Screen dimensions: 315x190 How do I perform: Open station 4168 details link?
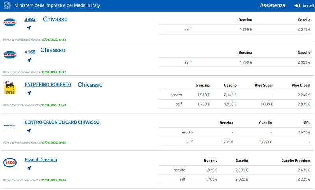(30, 52)
